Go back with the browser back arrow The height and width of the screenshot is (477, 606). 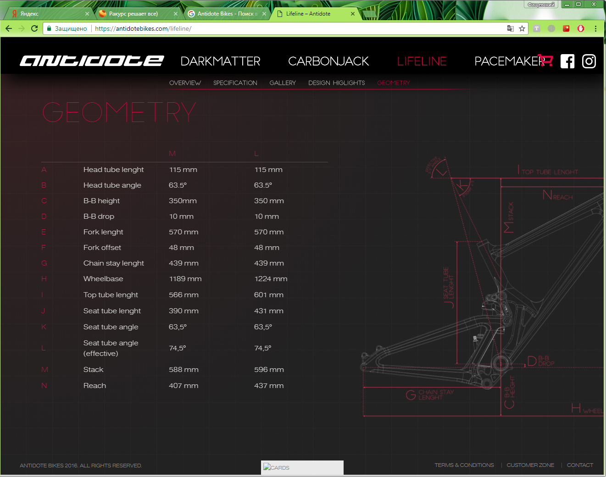pos(9,28)
